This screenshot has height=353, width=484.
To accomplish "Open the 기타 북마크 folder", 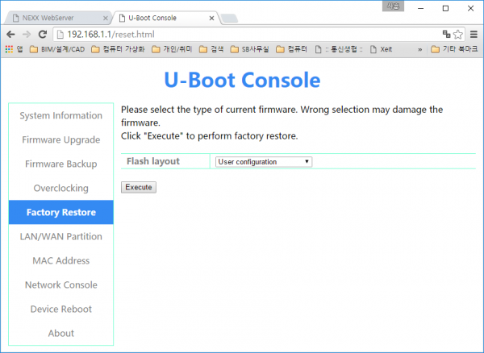I will point(454,49).
